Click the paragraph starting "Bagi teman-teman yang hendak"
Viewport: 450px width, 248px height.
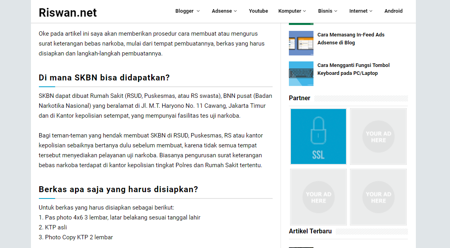151,151
